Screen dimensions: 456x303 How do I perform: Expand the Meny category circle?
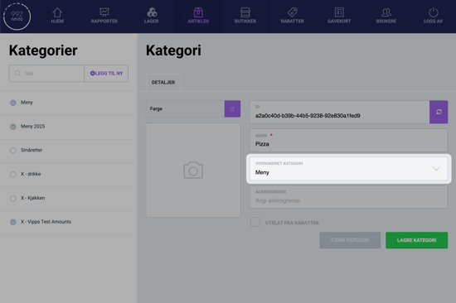[x=13, y=103]
